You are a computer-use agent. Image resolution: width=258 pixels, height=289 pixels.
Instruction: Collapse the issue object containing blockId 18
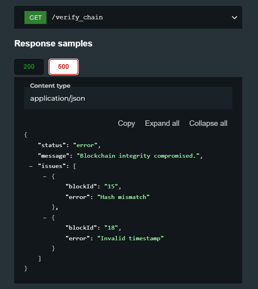coord(45,218)
